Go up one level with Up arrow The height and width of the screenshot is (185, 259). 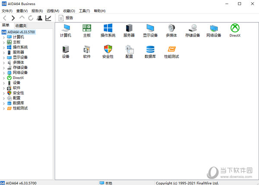(x=22, y=17)
